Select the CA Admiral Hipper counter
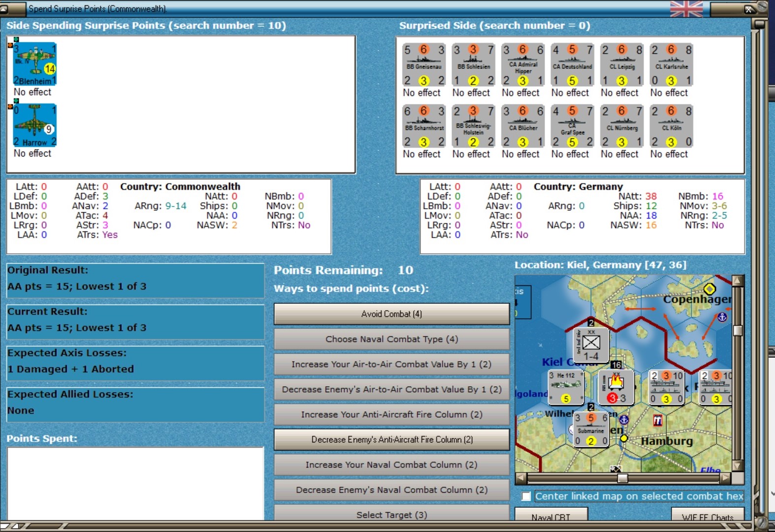Viewport: 775px width, 532px height. pos(523,65)
